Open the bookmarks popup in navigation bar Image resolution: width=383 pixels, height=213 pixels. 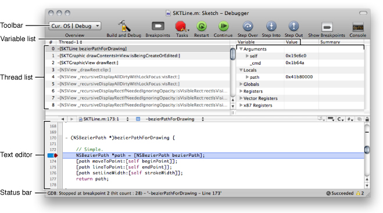point(321,119)
